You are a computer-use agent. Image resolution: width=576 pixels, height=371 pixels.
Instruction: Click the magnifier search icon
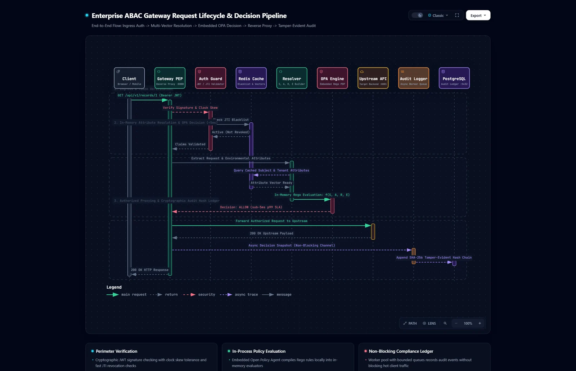tap(445, 324)
